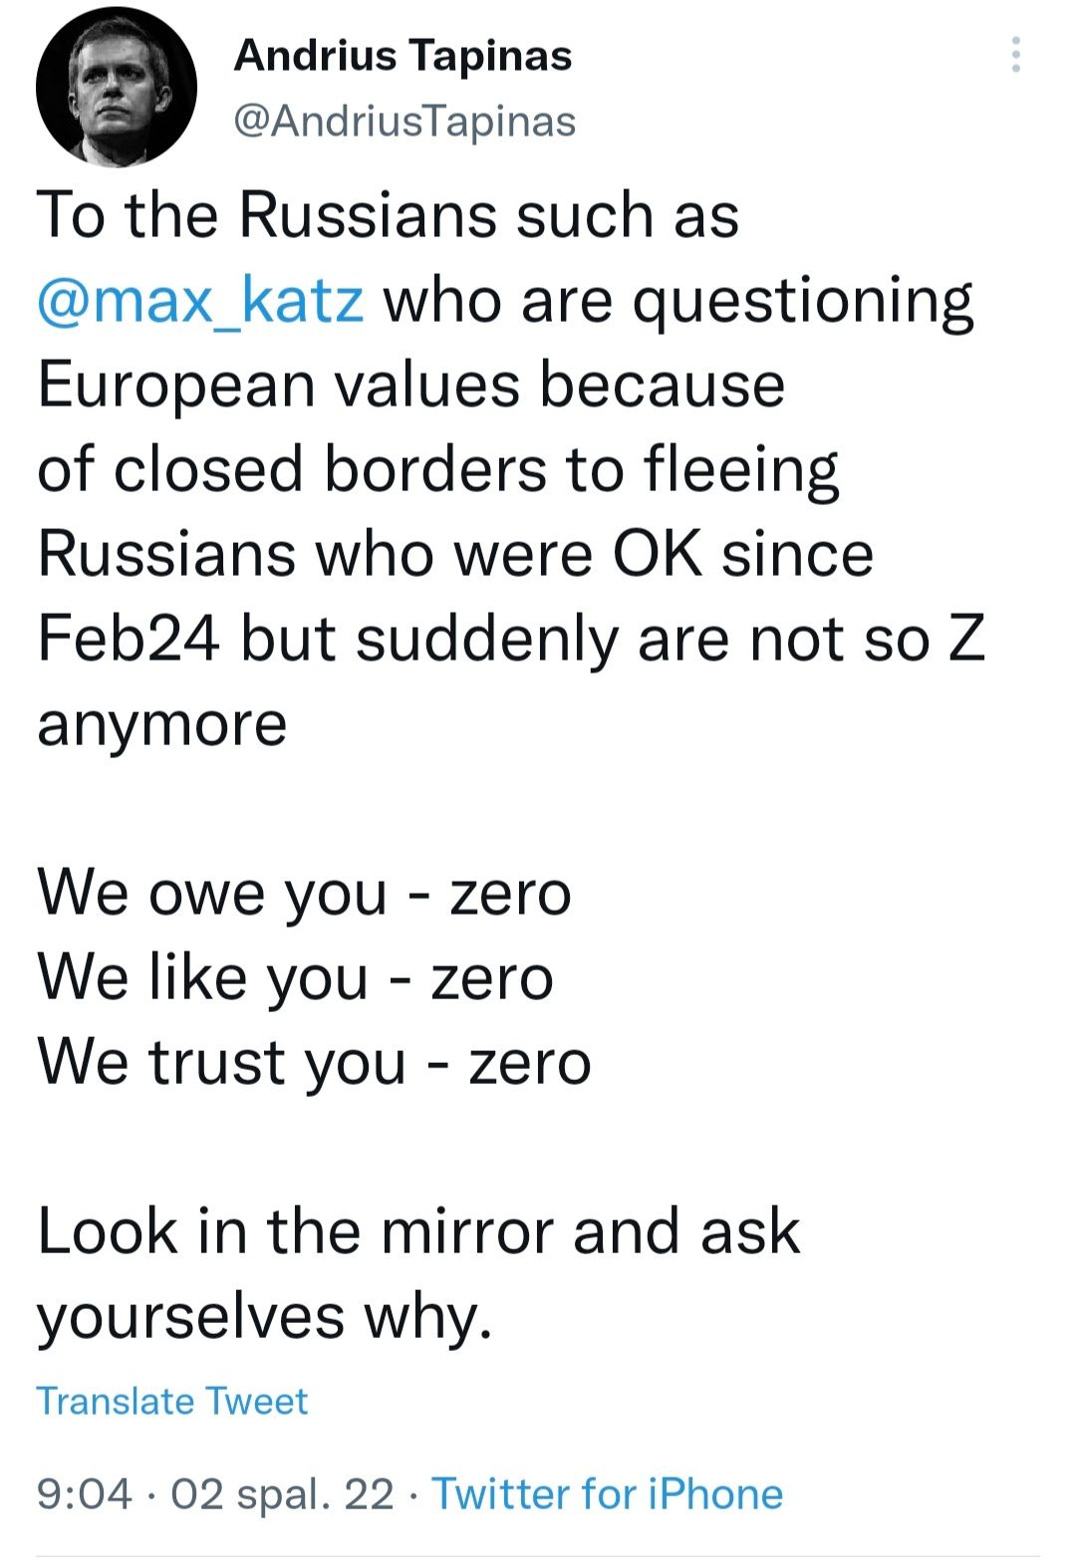Click the line "of closed borders to fleeing"
The width and height of the screenshot is (1076, 1567).
click(437, 469)
